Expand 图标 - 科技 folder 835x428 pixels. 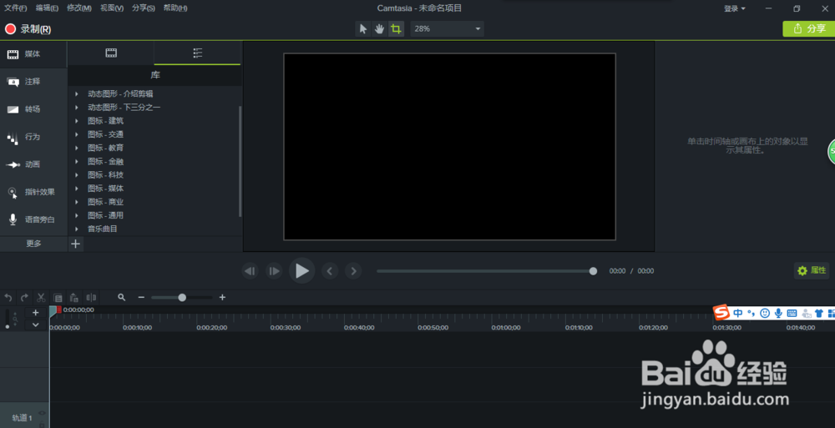(77, 174)
